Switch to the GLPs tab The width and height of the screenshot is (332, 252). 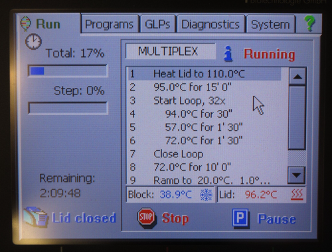[x=157, y=24]
